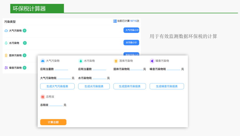240x136 pixels.
Task: Click the cloud icon in the 污染类型 list
Action: pos(6,30)
